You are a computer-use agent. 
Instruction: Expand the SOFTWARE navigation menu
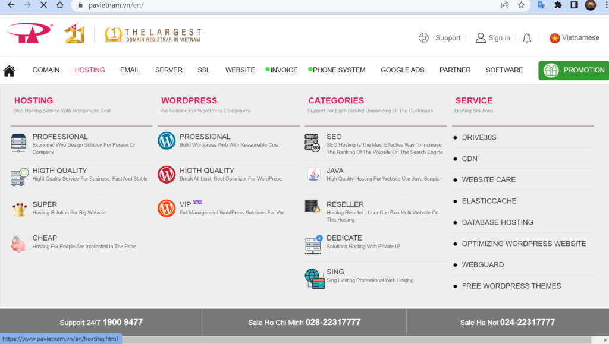pyautogui.click(x=504, y=70)
